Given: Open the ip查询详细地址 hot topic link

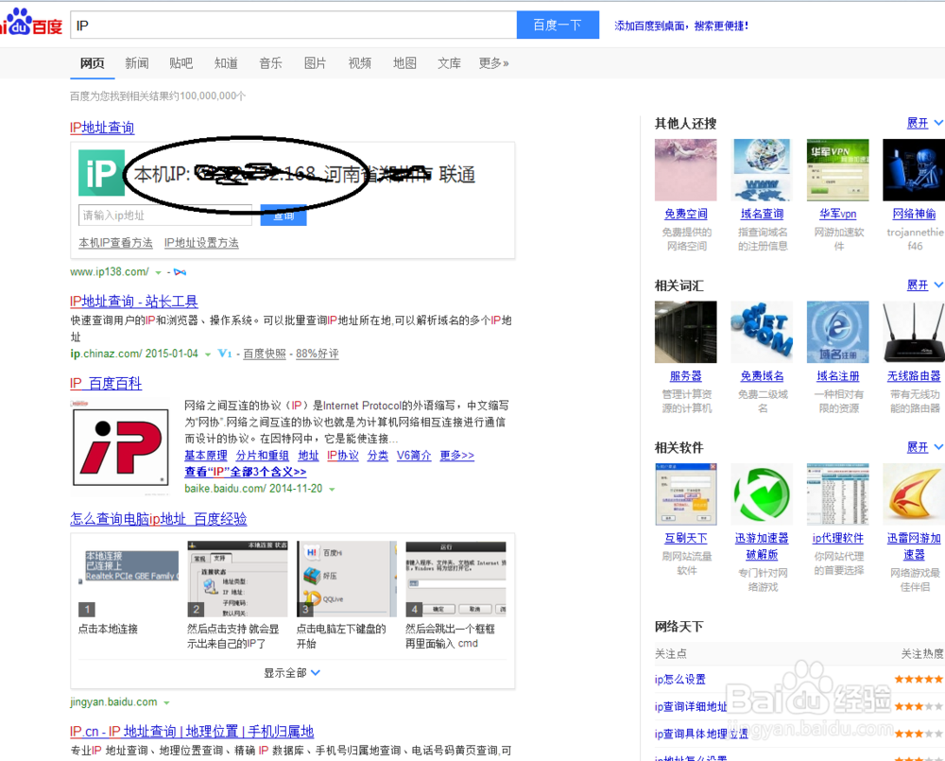Looking at the screenshot, I should (691, 706).
